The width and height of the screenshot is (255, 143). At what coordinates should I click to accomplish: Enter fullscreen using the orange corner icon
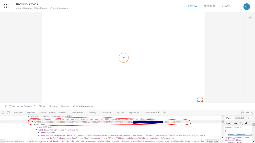point(200,100)
